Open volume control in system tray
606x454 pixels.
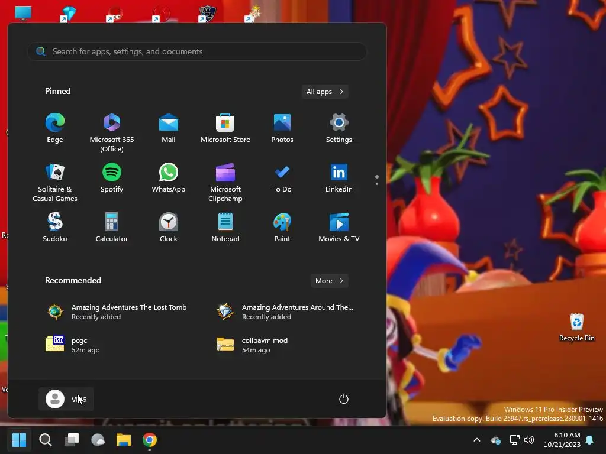click(529, 440)
